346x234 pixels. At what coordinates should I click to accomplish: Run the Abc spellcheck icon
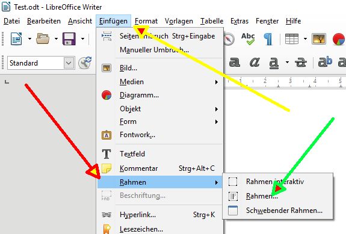click(248, 39)
